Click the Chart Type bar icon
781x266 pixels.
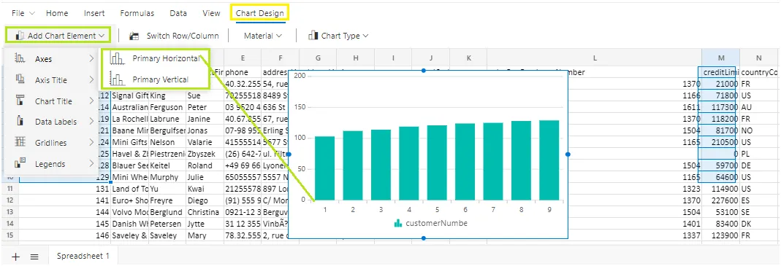(x=313, y=35)
